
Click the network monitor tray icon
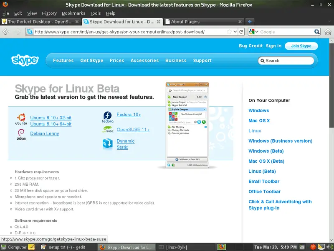click(x=321, y=247)
